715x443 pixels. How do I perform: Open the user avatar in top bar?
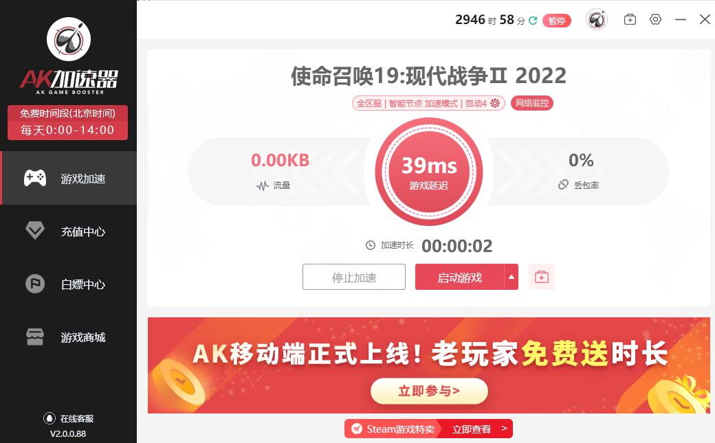[597, 20]
